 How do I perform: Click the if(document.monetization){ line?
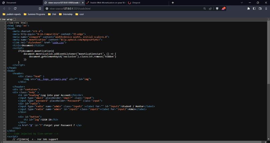[36, 51]
